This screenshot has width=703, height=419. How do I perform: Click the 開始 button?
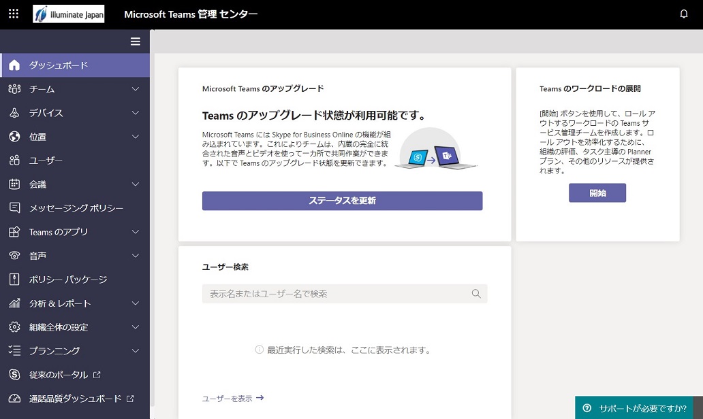597,193
